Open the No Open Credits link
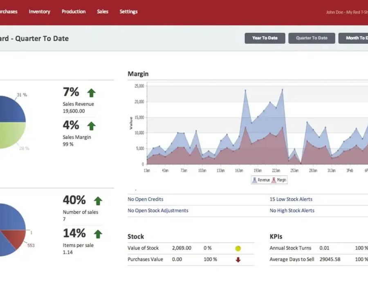This screenshot has width=368, height=286. coord(146,199)
